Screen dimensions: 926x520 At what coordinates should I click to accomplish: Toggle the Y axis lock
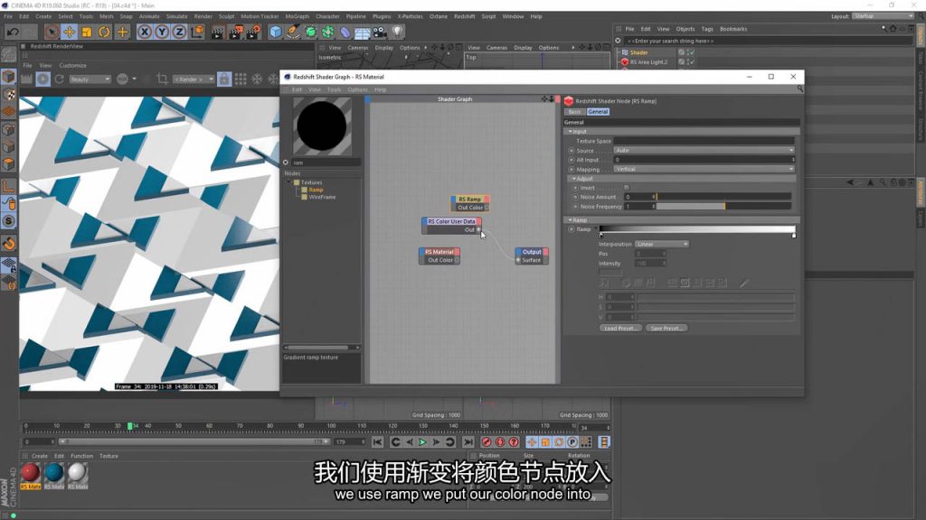point(162,32)
